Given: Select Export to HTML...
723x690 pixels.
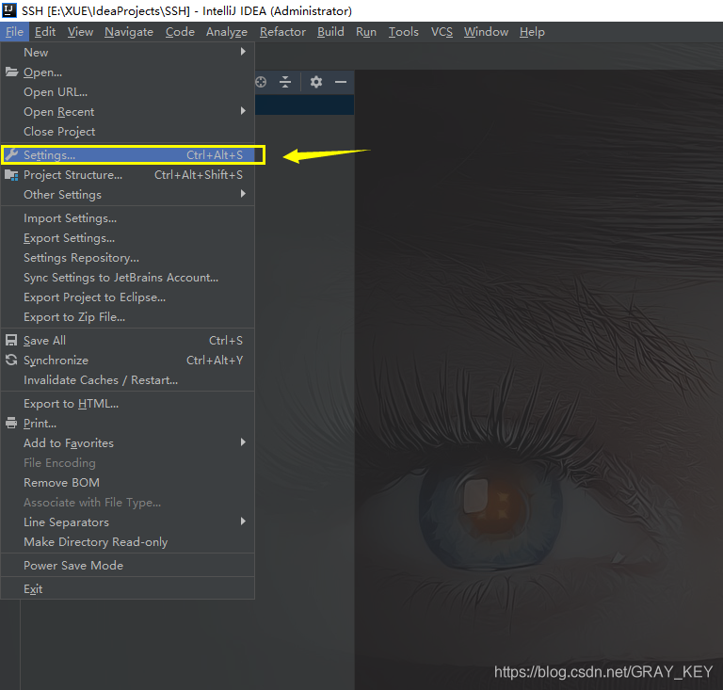Looking at the screenshot, I should [128, 404].
